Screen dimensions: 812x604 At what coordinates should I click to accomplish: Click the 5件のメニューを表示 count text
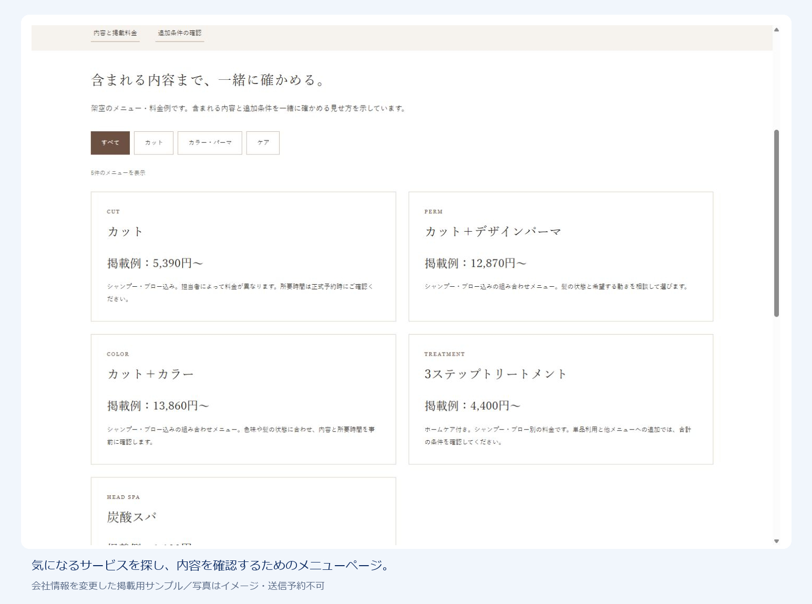(x=118, y=173)
